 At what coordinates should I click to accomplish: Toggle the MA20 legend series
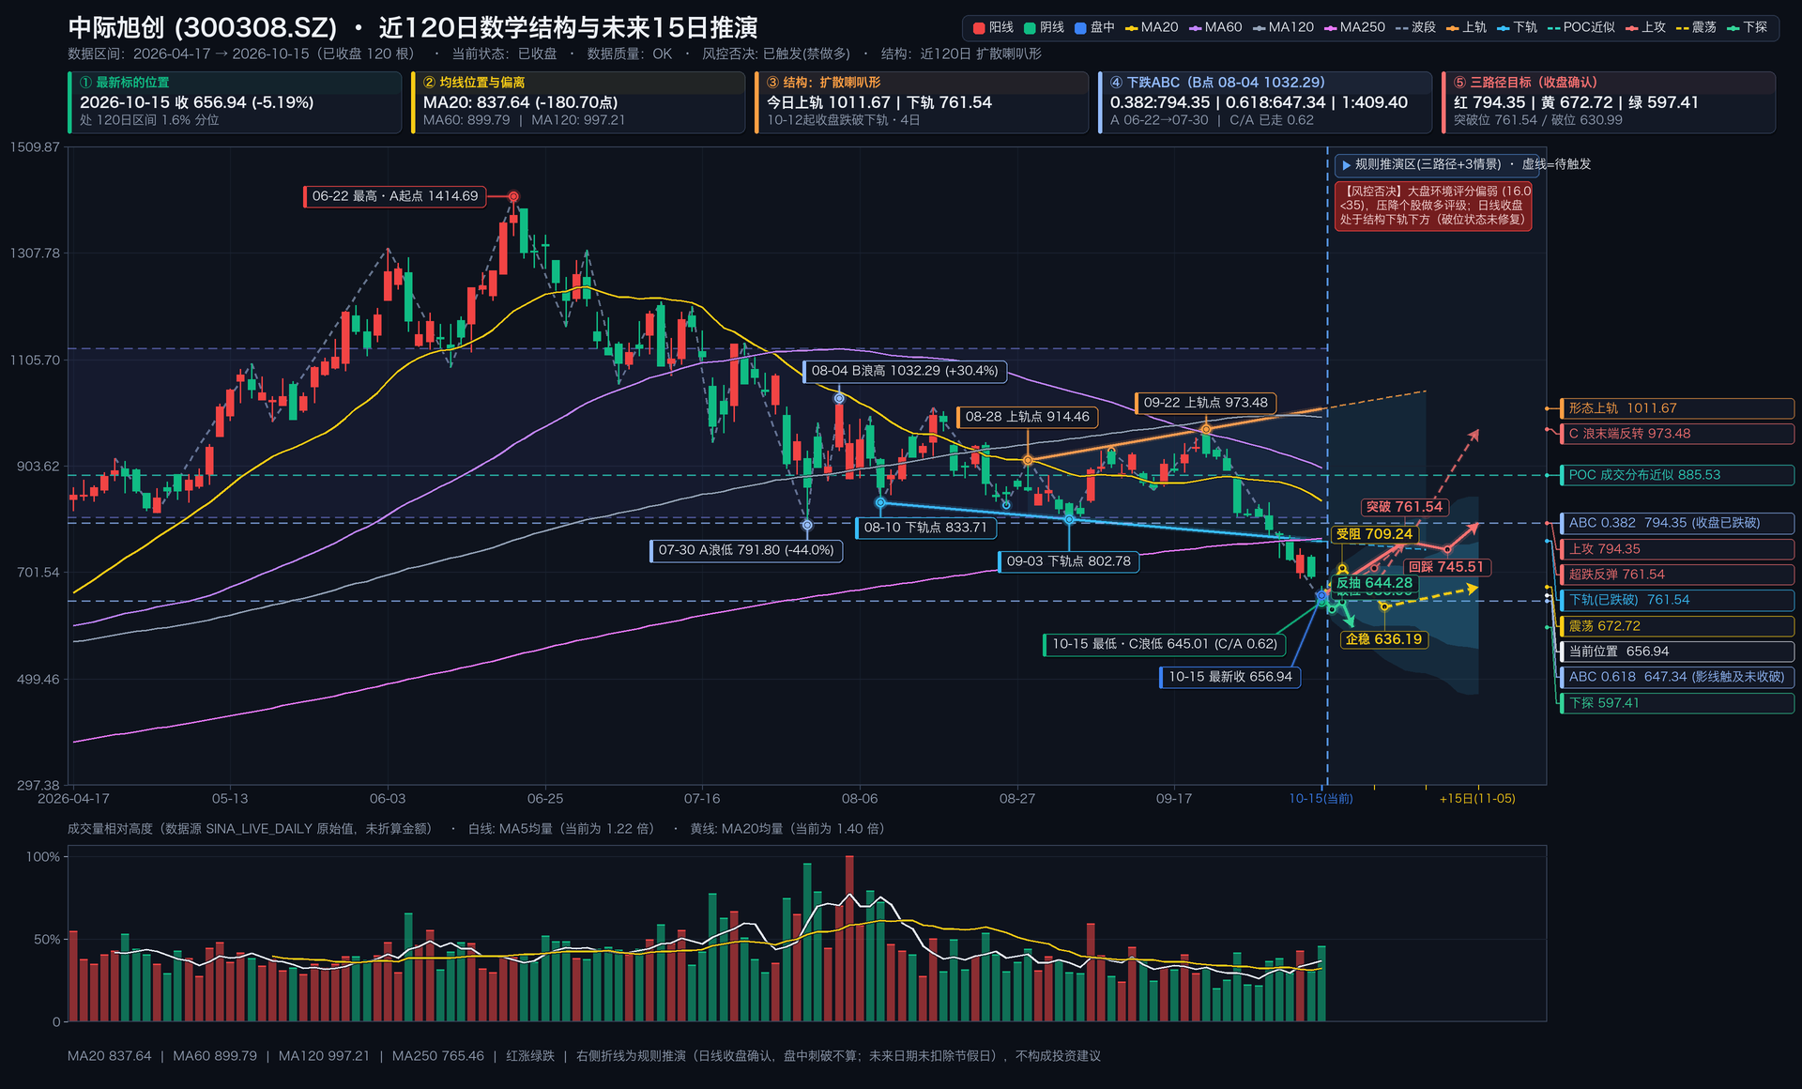(1152, 28)
